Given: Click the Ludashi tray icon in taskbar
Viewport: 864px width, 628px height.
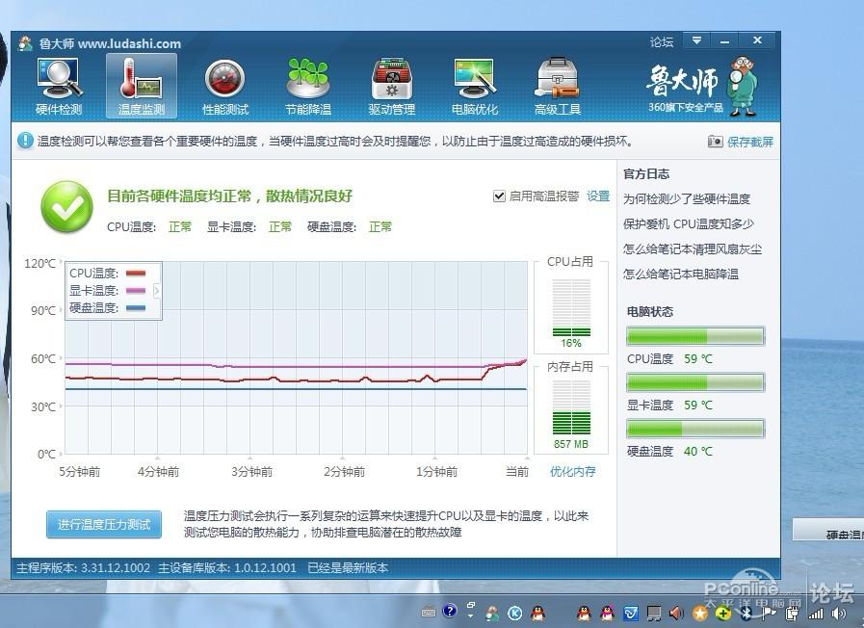Looking at the screenshot, I should point(492,613).
